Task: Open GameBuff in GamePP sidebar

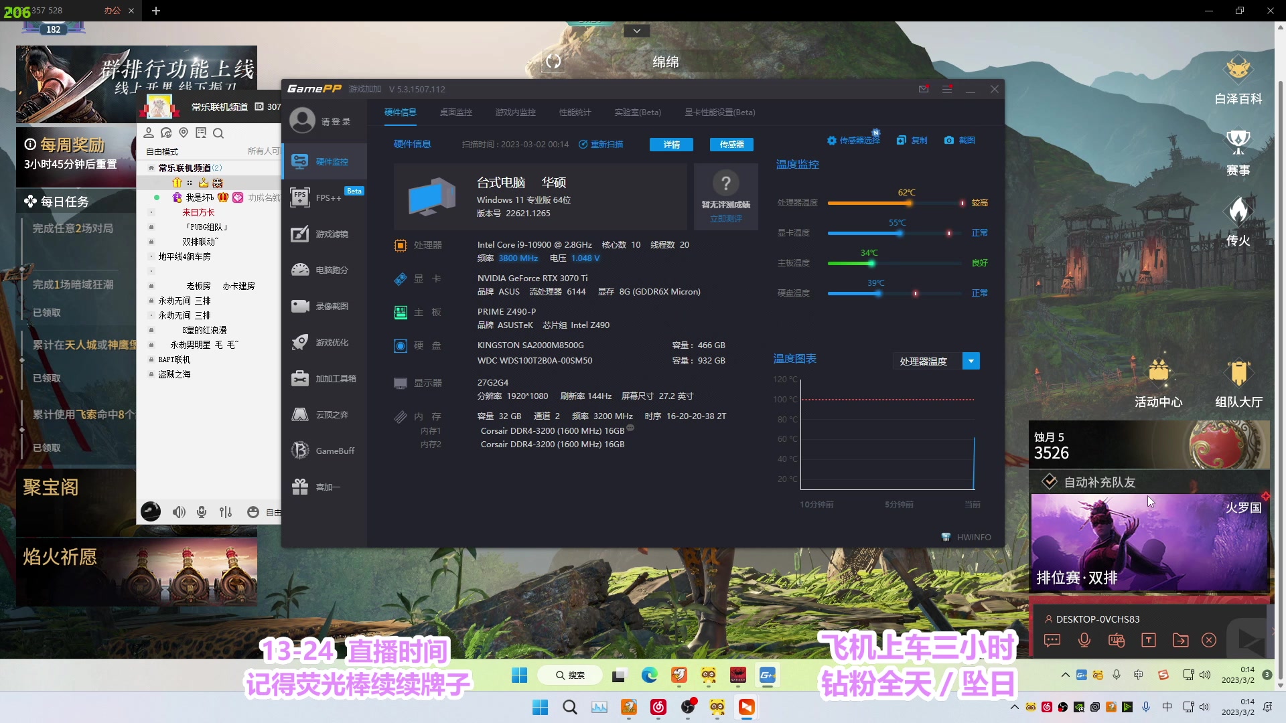Action: [324, 451]
